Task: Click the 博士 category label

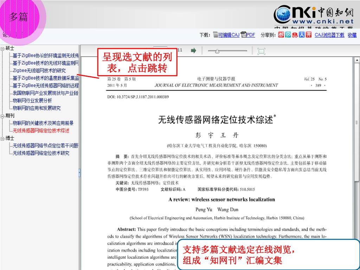Action: 10,138
